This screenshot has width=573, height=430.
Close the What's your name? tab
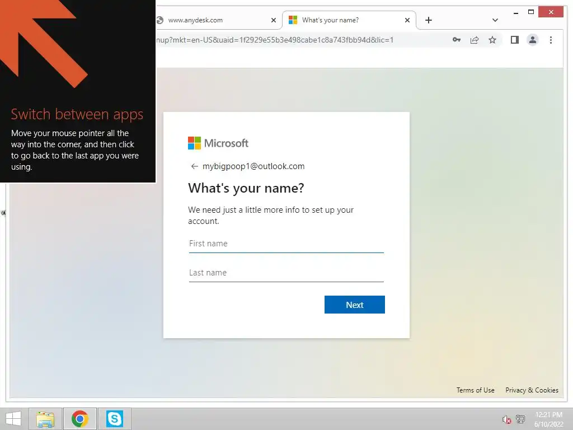pyautogui.click(x=407, y=20)
